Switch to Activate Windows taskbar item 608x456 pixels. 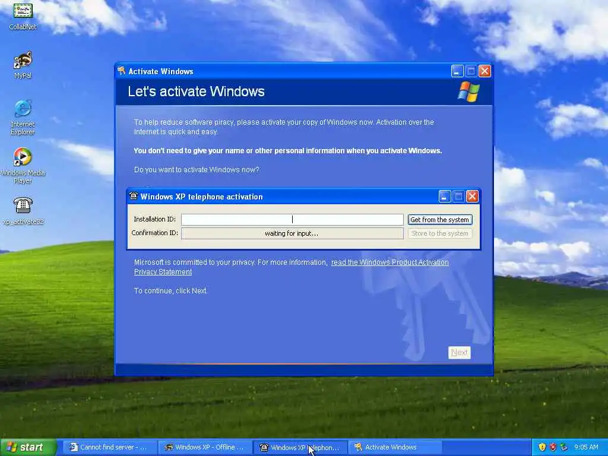click(x=395, y=448)
